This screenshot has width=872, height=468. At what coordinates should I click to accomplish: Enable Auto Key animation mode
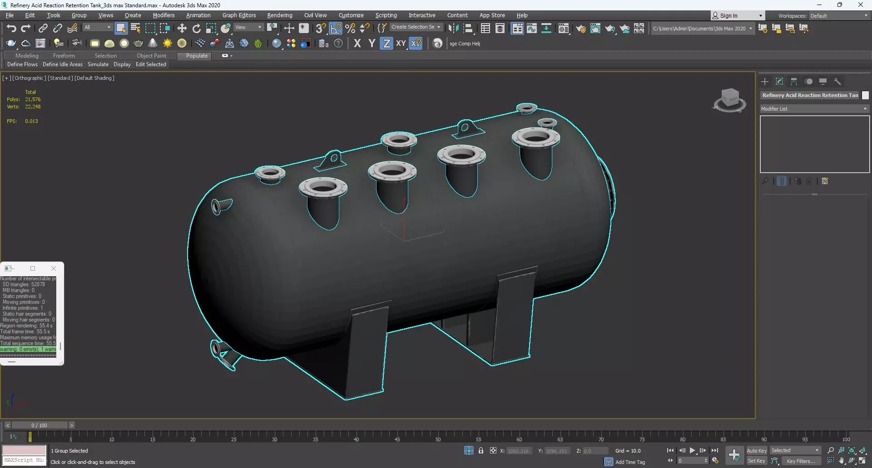pyautogui.click(x=757, y=450)
